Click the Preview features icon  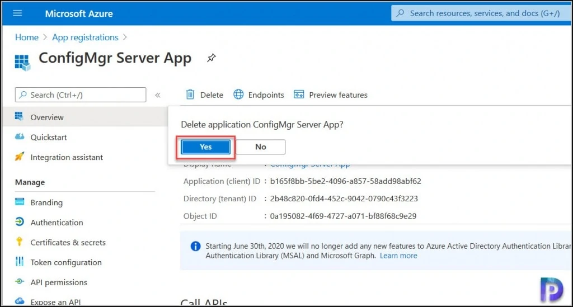[x=299, y=95]
